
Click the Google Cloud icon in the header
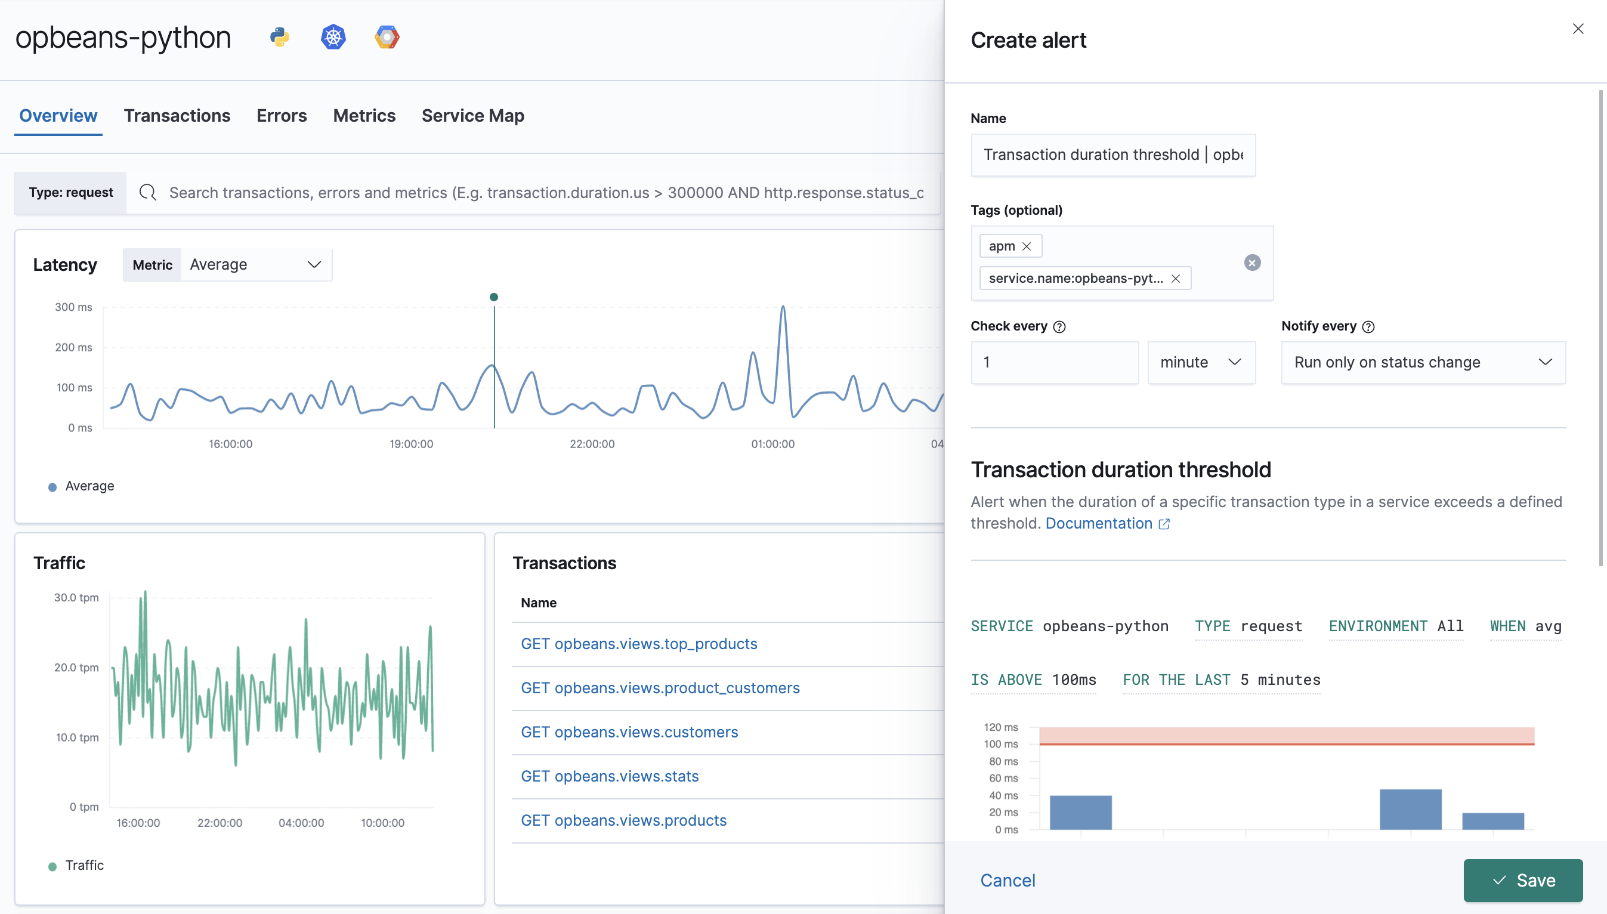[387, 36]
